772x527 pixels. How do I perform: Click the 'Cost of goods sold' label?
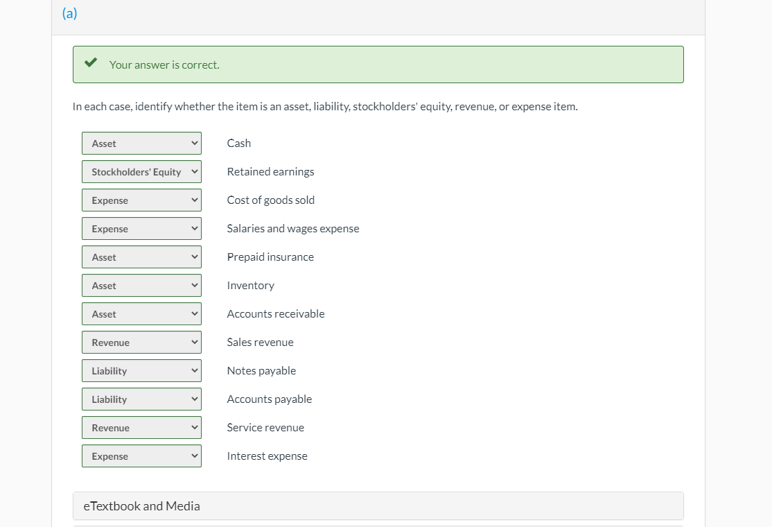270,200
